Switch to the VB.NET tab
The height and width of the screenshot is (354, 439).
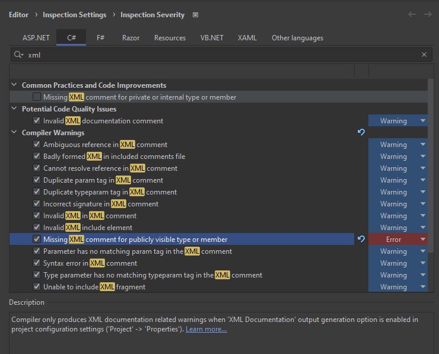[x=212, y=38]
